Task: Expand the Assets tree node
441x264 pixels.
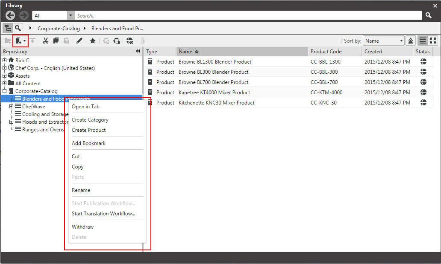Action: coord(5,76)
